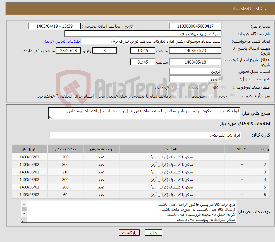Click quantity 200 in row 5
Image resolution: width=275 pixels, height=242 pixels.
click(x=65, y=187)
